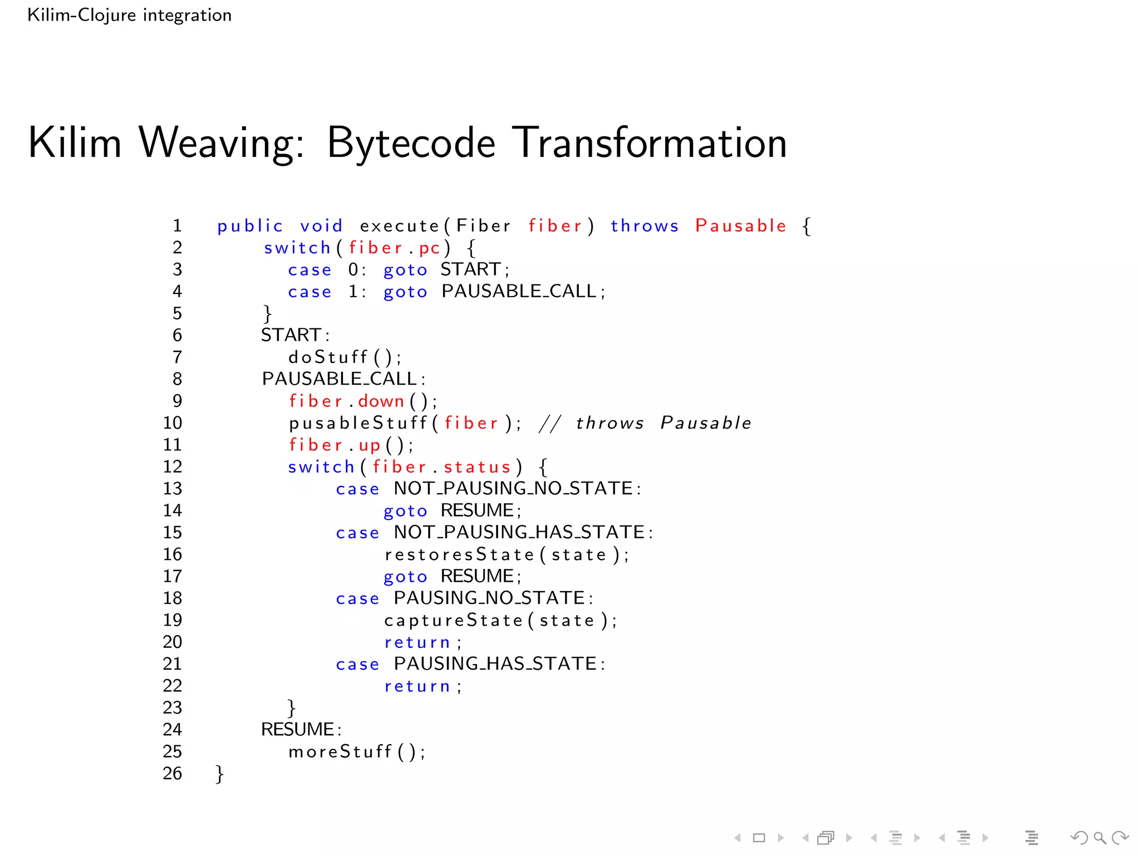
Task: Click 'switch(fiber.pc)' on line 2
Action: coord(357,248)
